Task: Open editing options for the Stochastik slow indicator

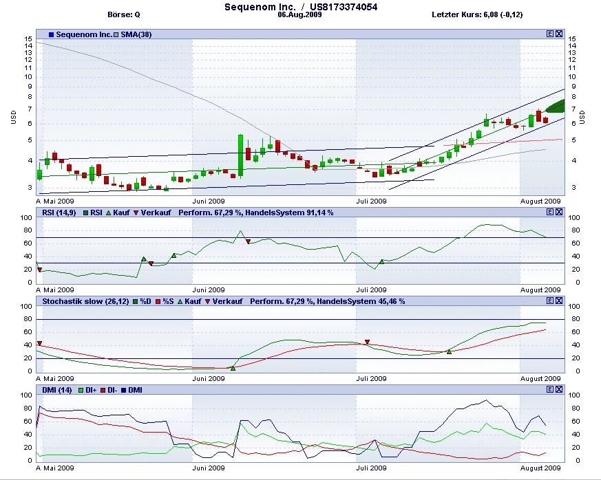Action: pyautogui.click(x=549, y=301)
